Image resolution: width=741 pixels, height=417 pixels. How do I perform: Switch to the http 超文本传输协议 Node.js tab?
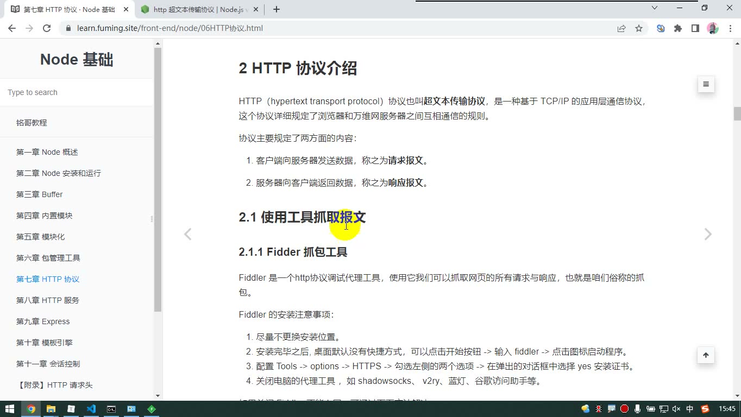tap(200, 9)
